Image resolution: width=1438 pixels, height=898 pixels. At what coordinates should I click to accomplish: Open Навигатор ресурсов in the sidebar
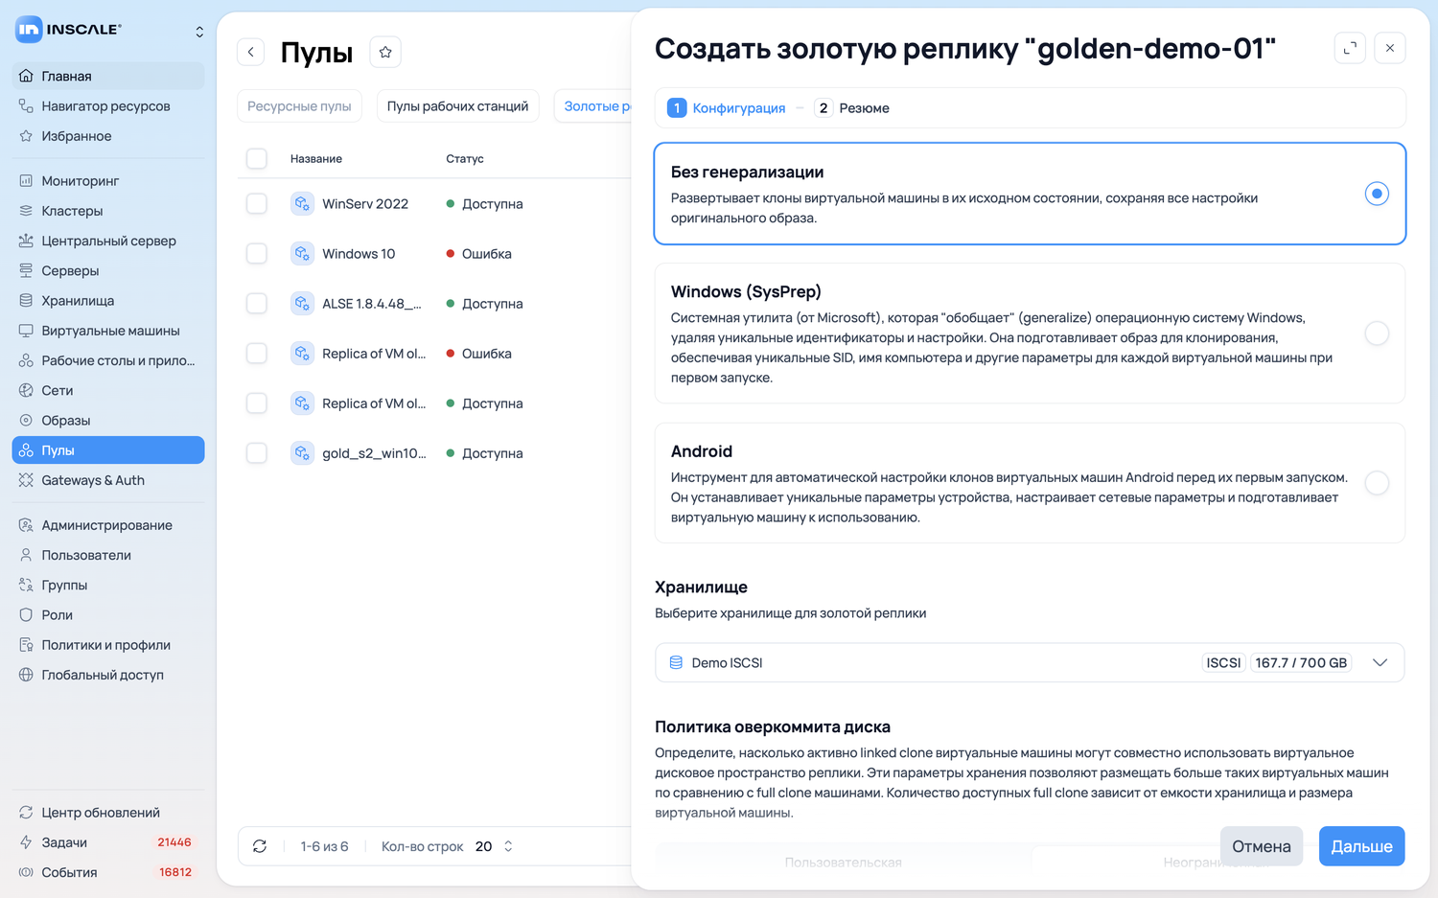point(108,106)
